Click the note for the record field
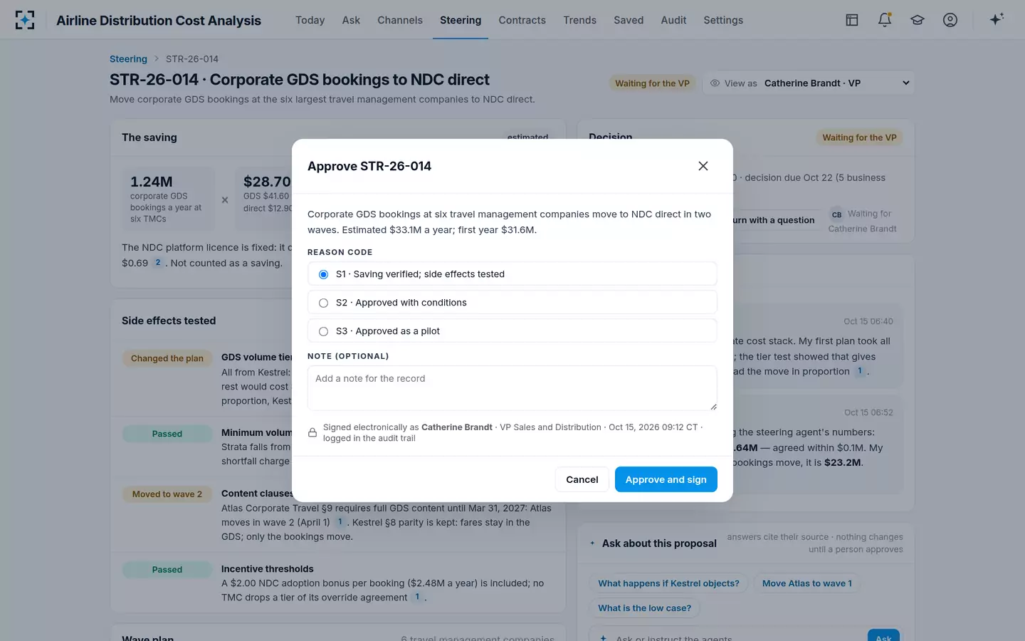The width and height of the screenshot is (1025, 641). [512, 388]
